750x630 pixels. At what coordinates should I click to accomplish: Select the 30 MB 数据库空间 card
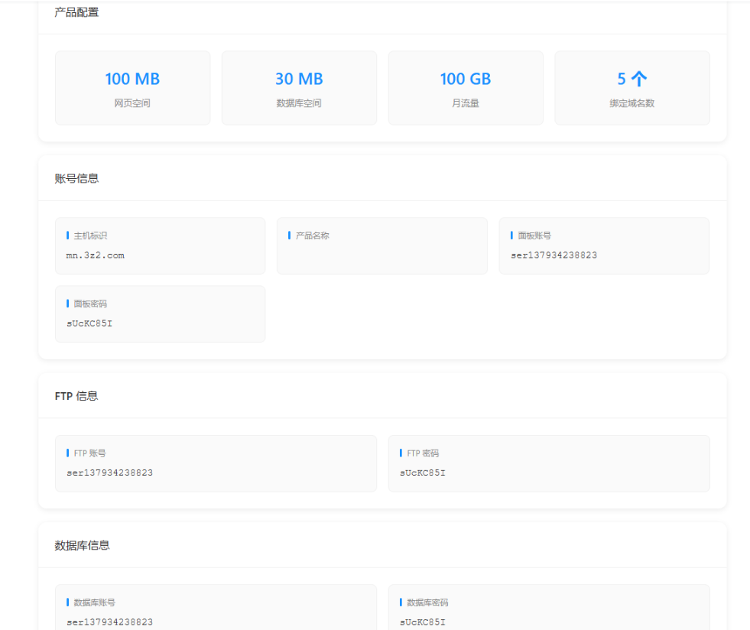point(299,88)
